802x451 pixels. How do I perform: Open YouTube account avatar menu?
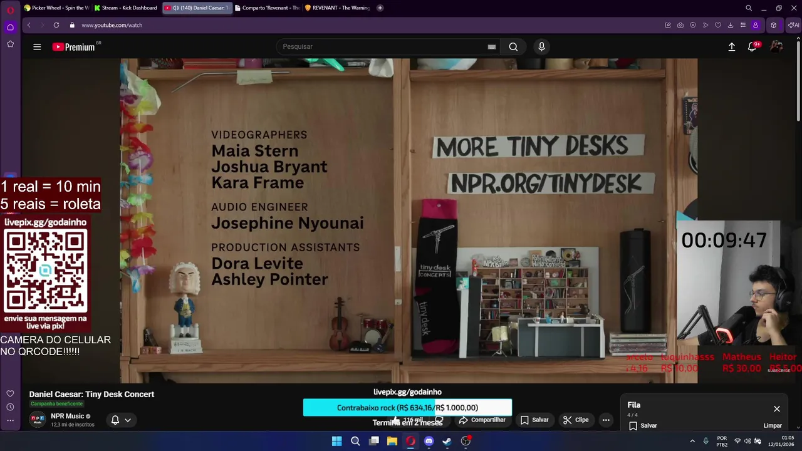coord(776,46)
